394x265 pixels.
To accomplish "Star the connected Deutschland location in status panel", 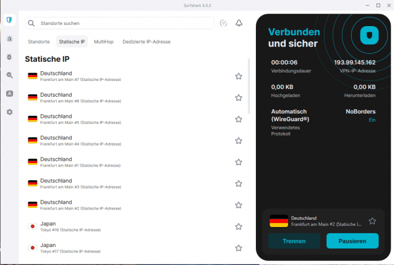I will [x=372, y=221].
